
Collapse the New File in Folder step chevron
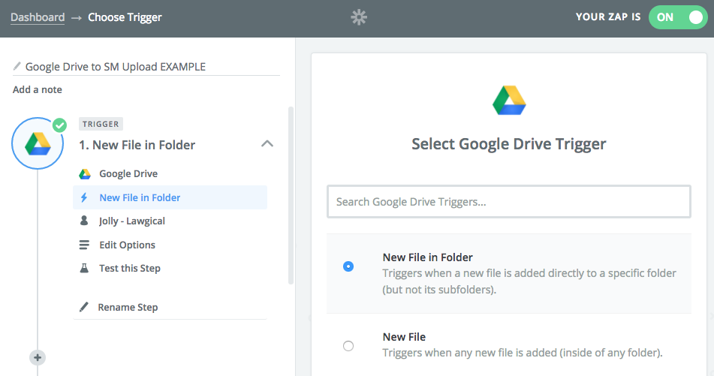[267, 144]
